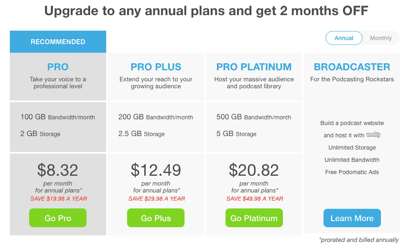Click the blue Learn More button
This screenshot has width=417, height=246.
pos(352,218)
